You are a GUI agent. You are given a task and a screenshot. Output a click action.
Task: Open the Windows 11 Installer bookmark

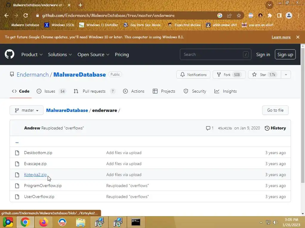[99, 25]
